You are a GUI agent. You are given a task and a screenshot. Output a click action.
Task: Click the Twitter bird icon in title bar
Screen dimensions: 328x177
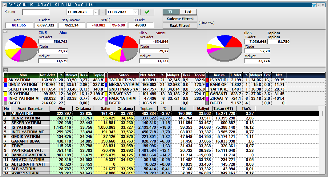[x=314, y=5]
